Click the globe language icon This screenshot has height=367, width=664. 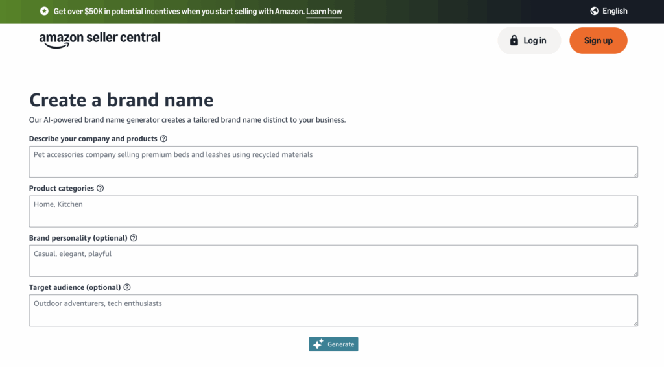click(595, 11)
